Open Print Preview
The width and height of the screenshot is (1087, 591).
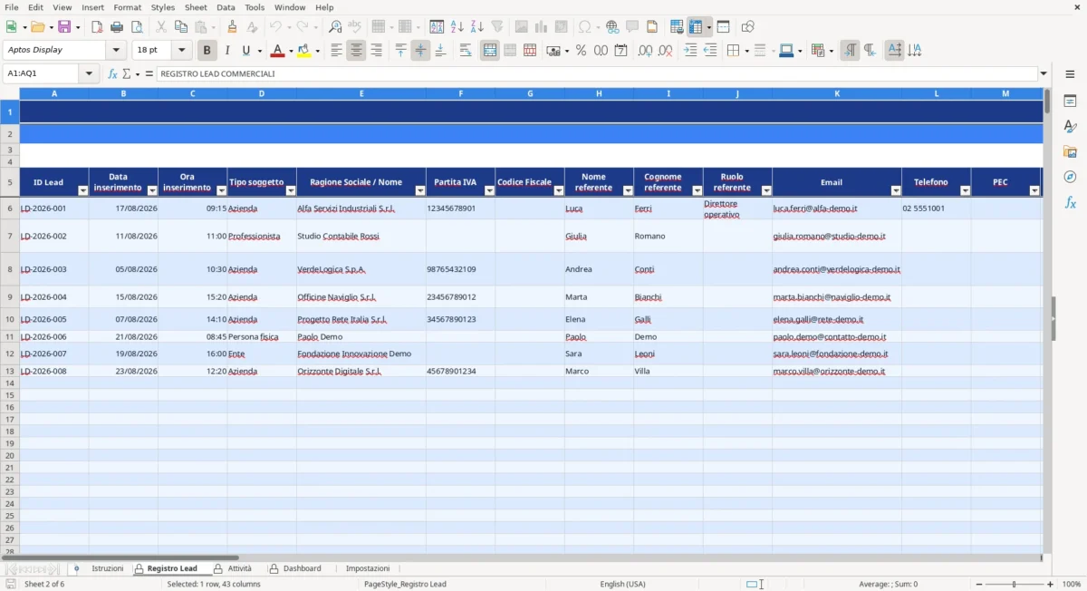click(137, 27)
